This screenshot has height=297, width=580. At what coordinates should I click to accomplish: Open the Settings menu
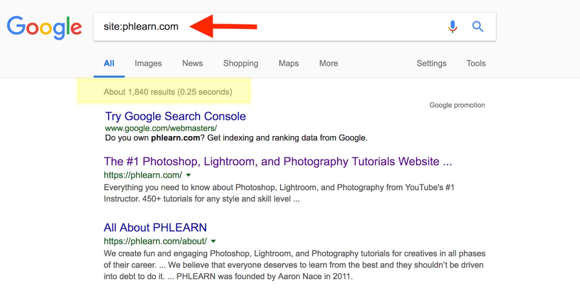[431, 63]
